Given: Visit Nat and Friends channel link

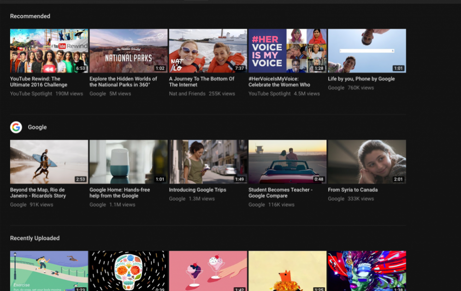Looking at the screenshot, I should coord(187,94).
